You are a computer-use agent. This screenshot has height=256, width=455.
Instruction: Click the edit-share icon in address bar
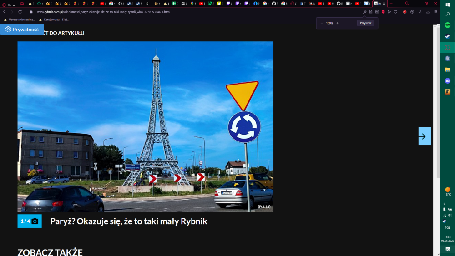pos(371,12)
